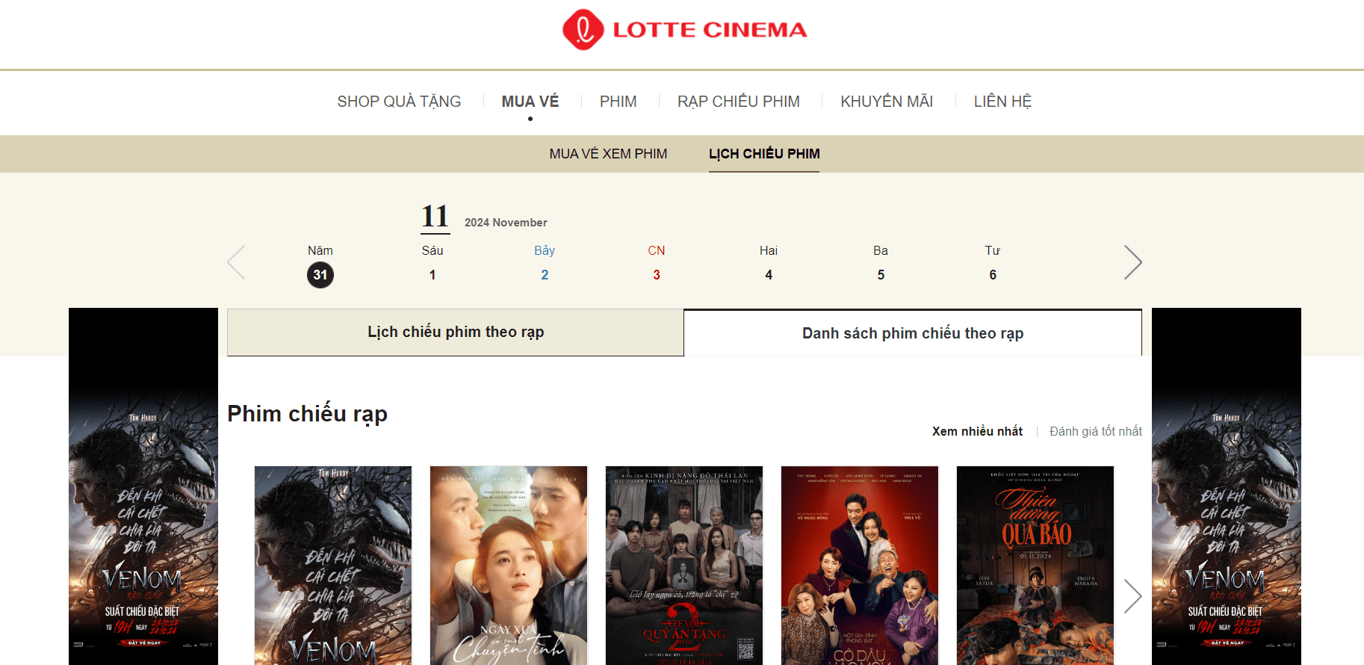This screenshot has width=1364, height=665.
Task: Click right Venom side banner advertisement
Action: pyautogui.click(x=1227, y=486)
